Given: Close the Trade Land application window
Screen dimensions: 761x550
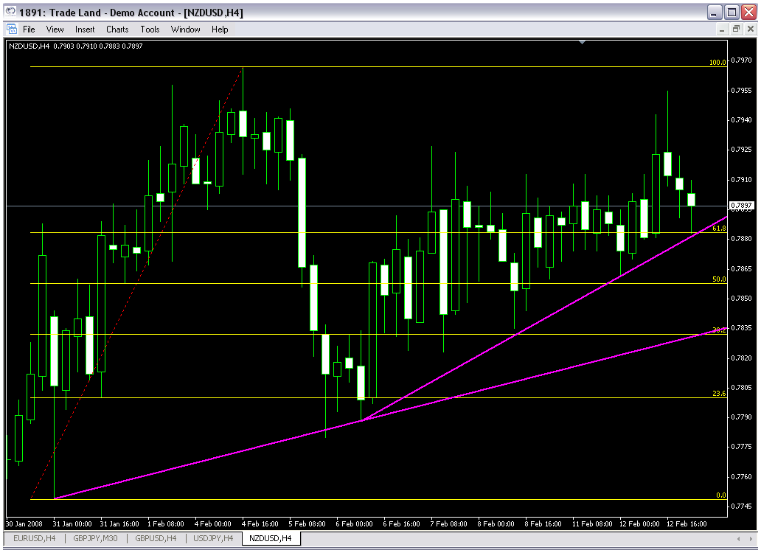Looking at the screenshot, I should (x=749, y=13).
